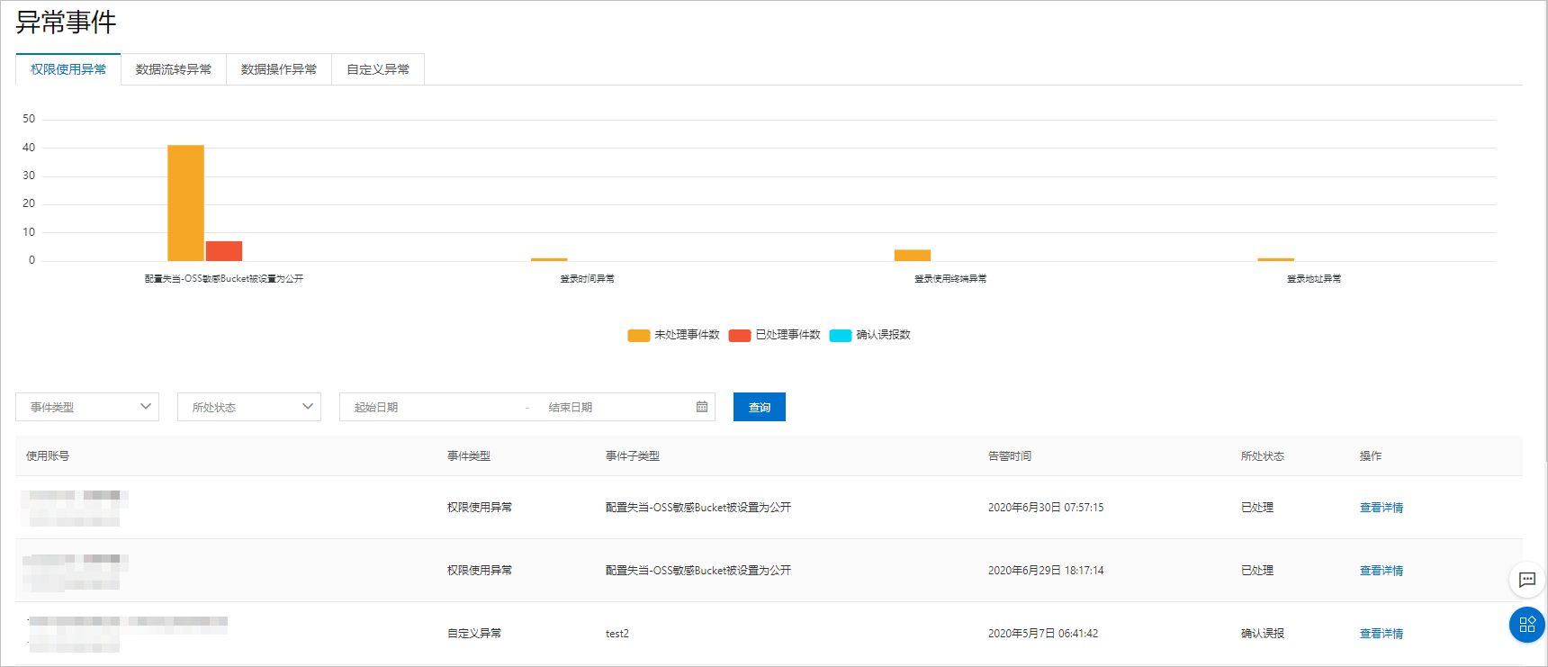This screenshot has width=1548, height=667.
Task: Switch to the 数据操作异常 tab
Action: coord(279,69)
